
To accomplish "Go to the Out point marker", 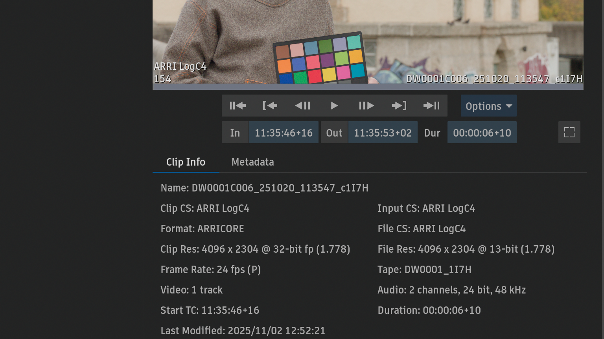I will click(399, 106).
